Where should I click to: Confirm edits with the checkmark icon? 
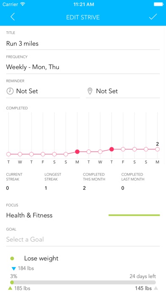(153, 17)
